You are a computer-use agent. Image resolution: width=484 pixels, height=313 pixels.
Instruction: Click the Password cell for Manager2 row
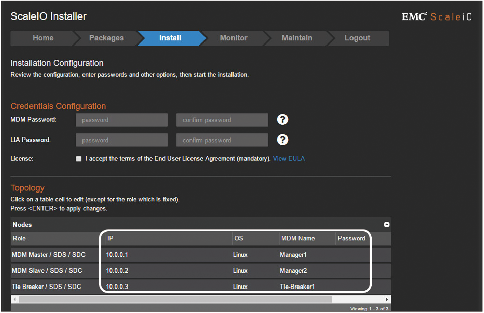(353, 271)
